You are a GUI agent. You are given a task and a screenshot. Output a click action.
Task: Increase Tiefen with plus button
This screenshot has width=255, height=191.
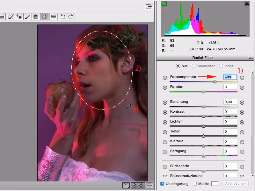click(x=242, y=132)
